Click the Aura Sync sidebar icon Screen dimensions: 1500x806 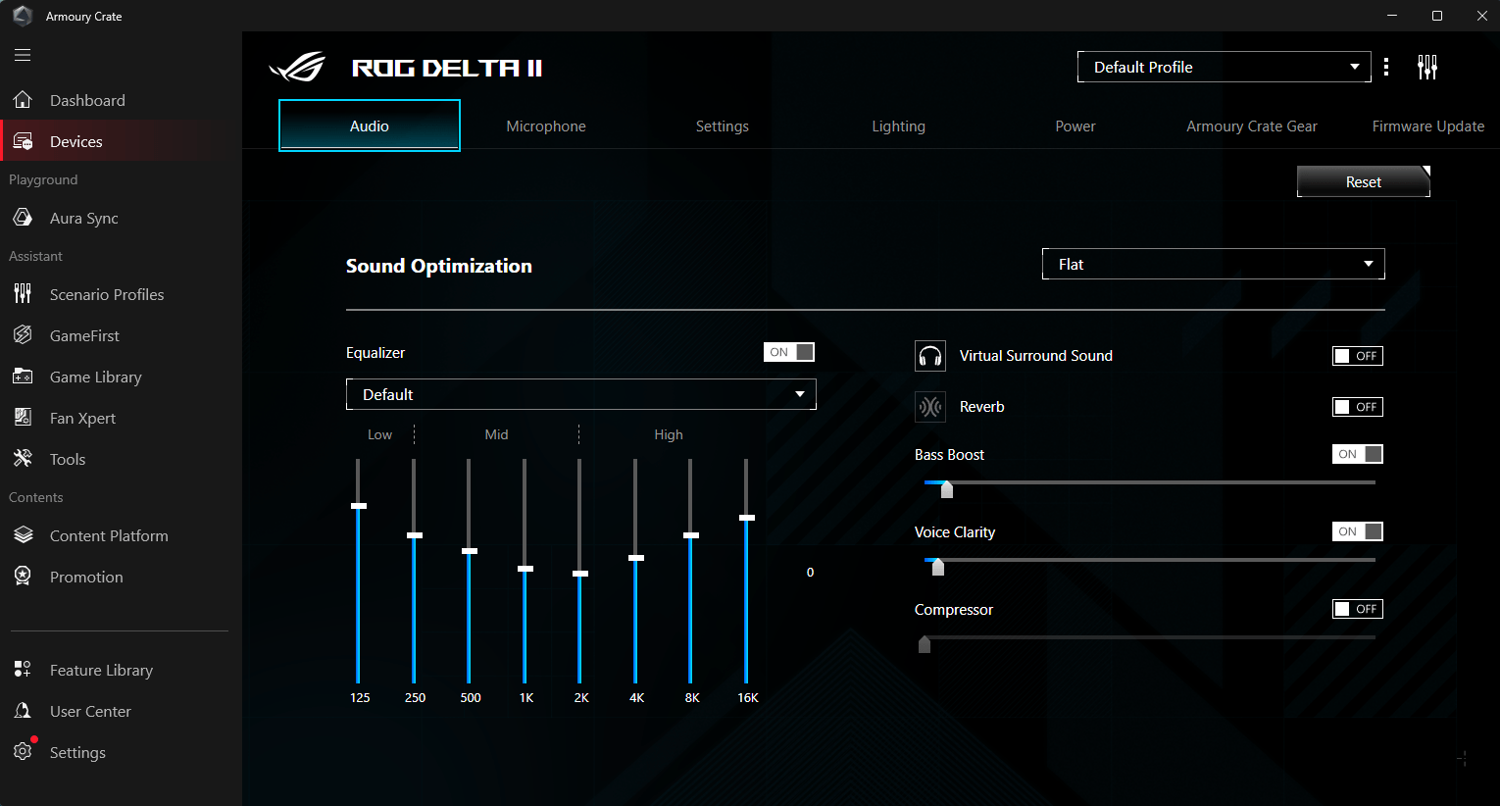coord(23,218)
